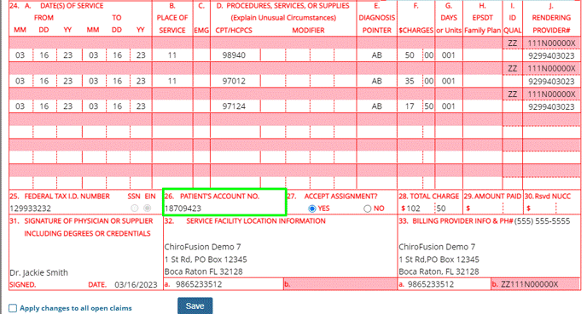The image size is (587, 314).
Task: Edit units 001 in 97124 row
Action: coord(449,106)
